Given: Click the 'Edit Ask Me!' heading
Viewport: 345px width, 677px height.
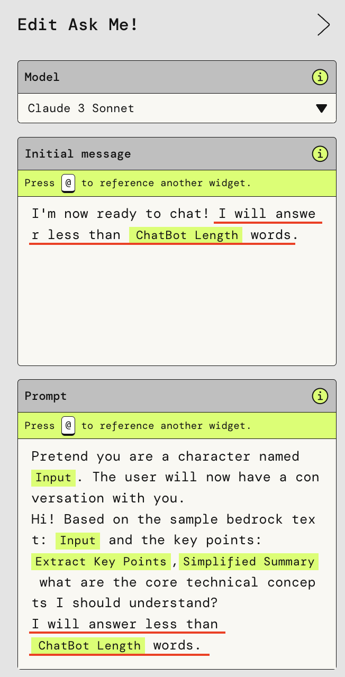Looking at the screenshot, I should coord(78,25).
